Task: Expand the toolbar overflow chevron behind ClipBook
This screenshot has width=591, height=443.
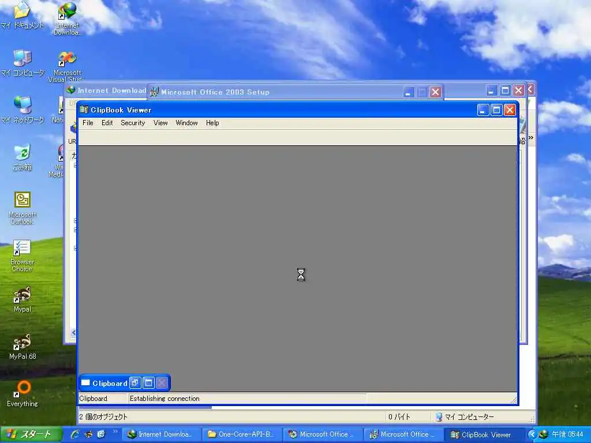Action: pyautogui.click(x=531, y=138)
